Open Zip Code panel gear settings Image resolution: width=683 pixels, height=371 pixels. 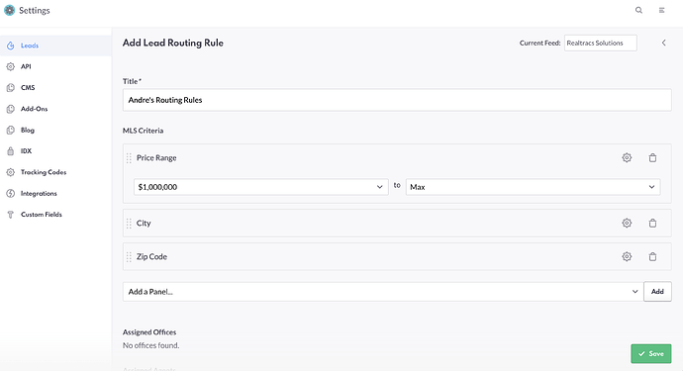(x=627, y=256)
